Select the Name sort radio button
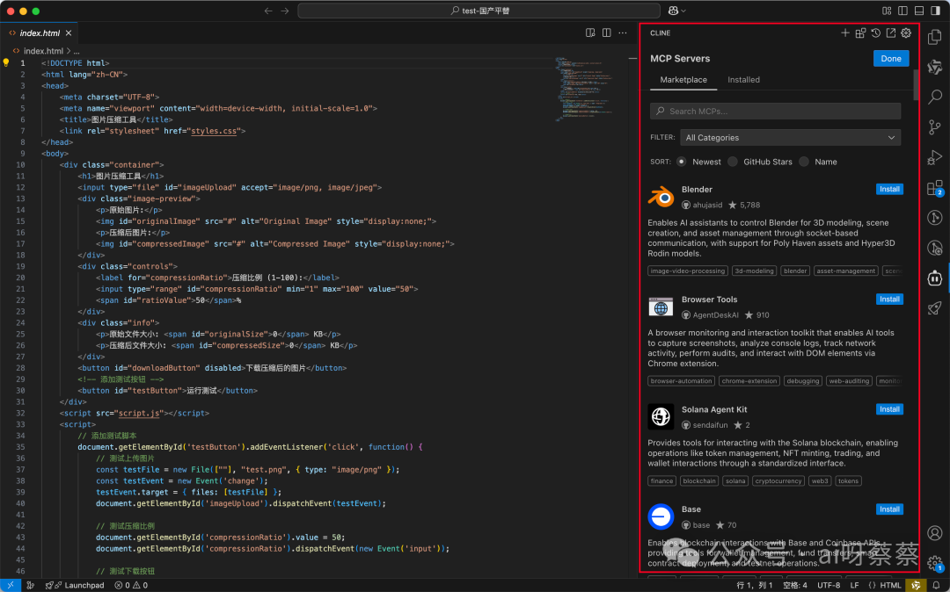Screen dimensions: 950x592 point(804,162)
